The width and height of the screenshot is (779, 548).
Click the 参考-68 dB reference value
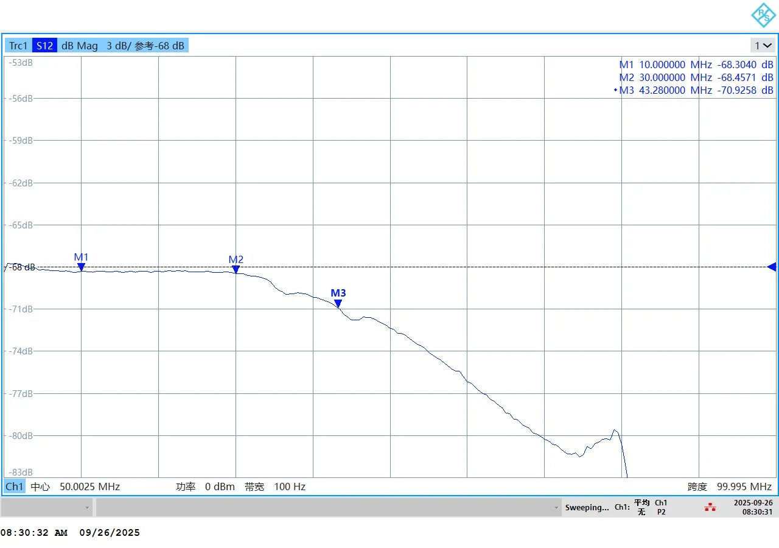coord(159,46)
